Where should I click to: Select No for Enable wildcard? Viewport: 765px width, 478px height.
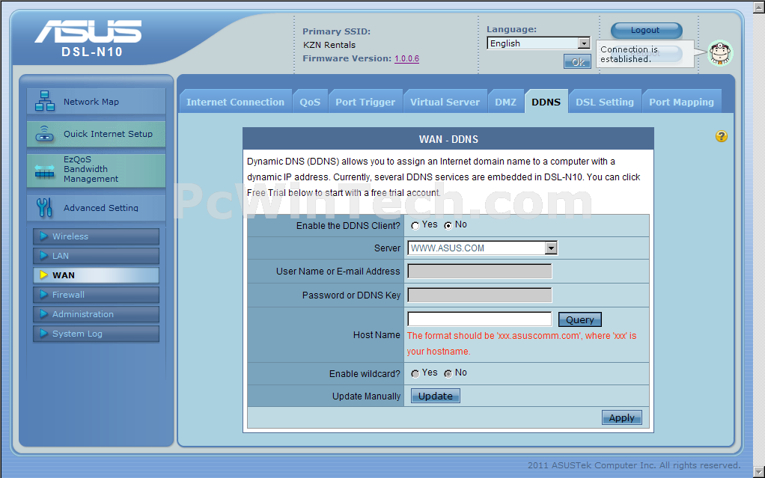448,373
